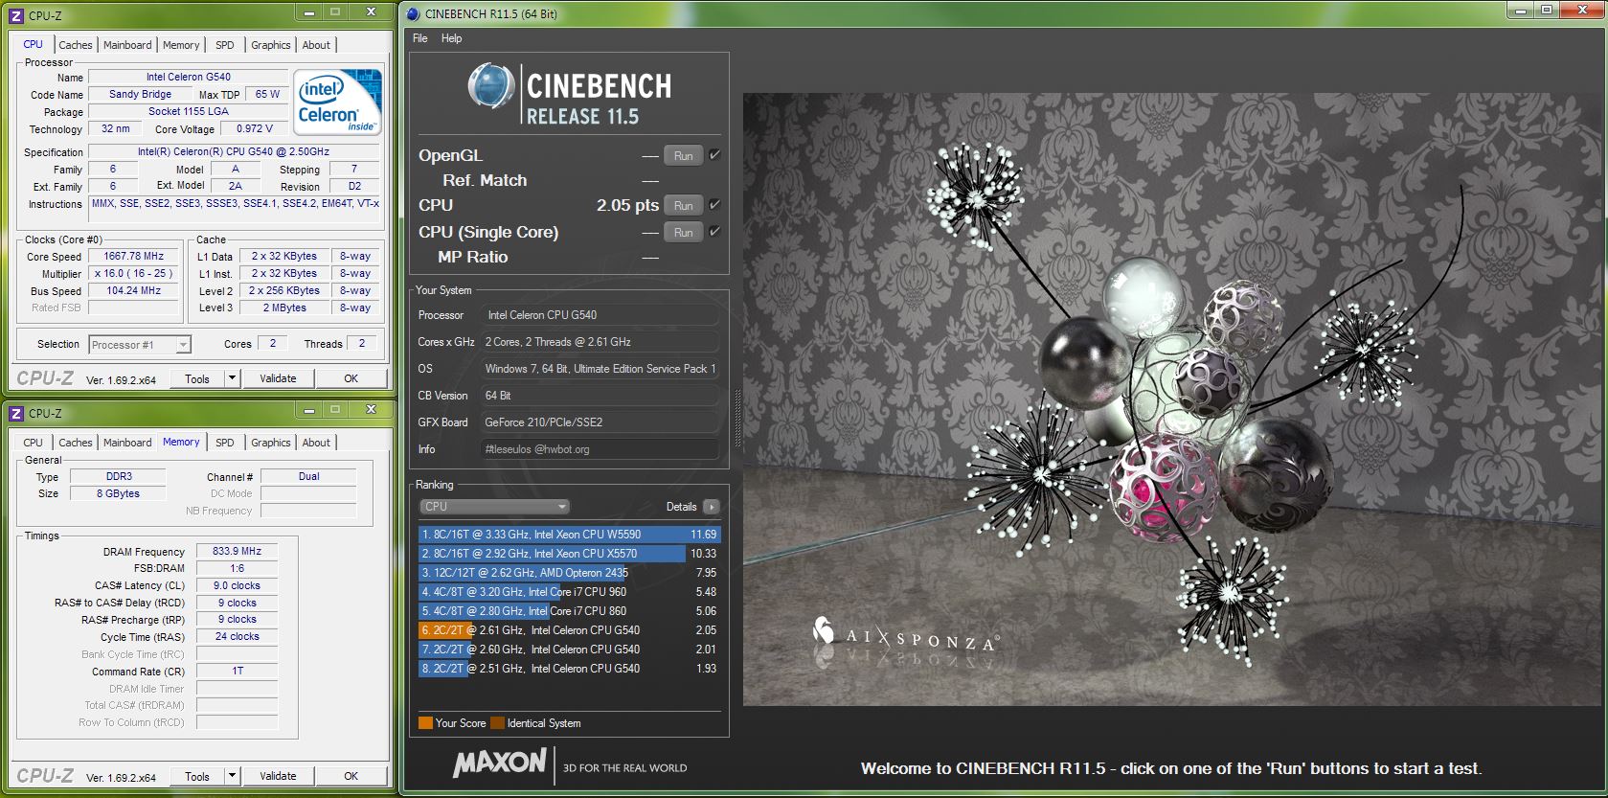Switch to Mainboard tab in upper CPU-Z window
Viewport: 1608px width, 798px height.
coord(127,45)
